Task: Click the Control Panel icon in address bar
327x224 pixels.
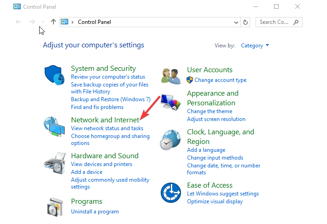Action: pos(64,22)
